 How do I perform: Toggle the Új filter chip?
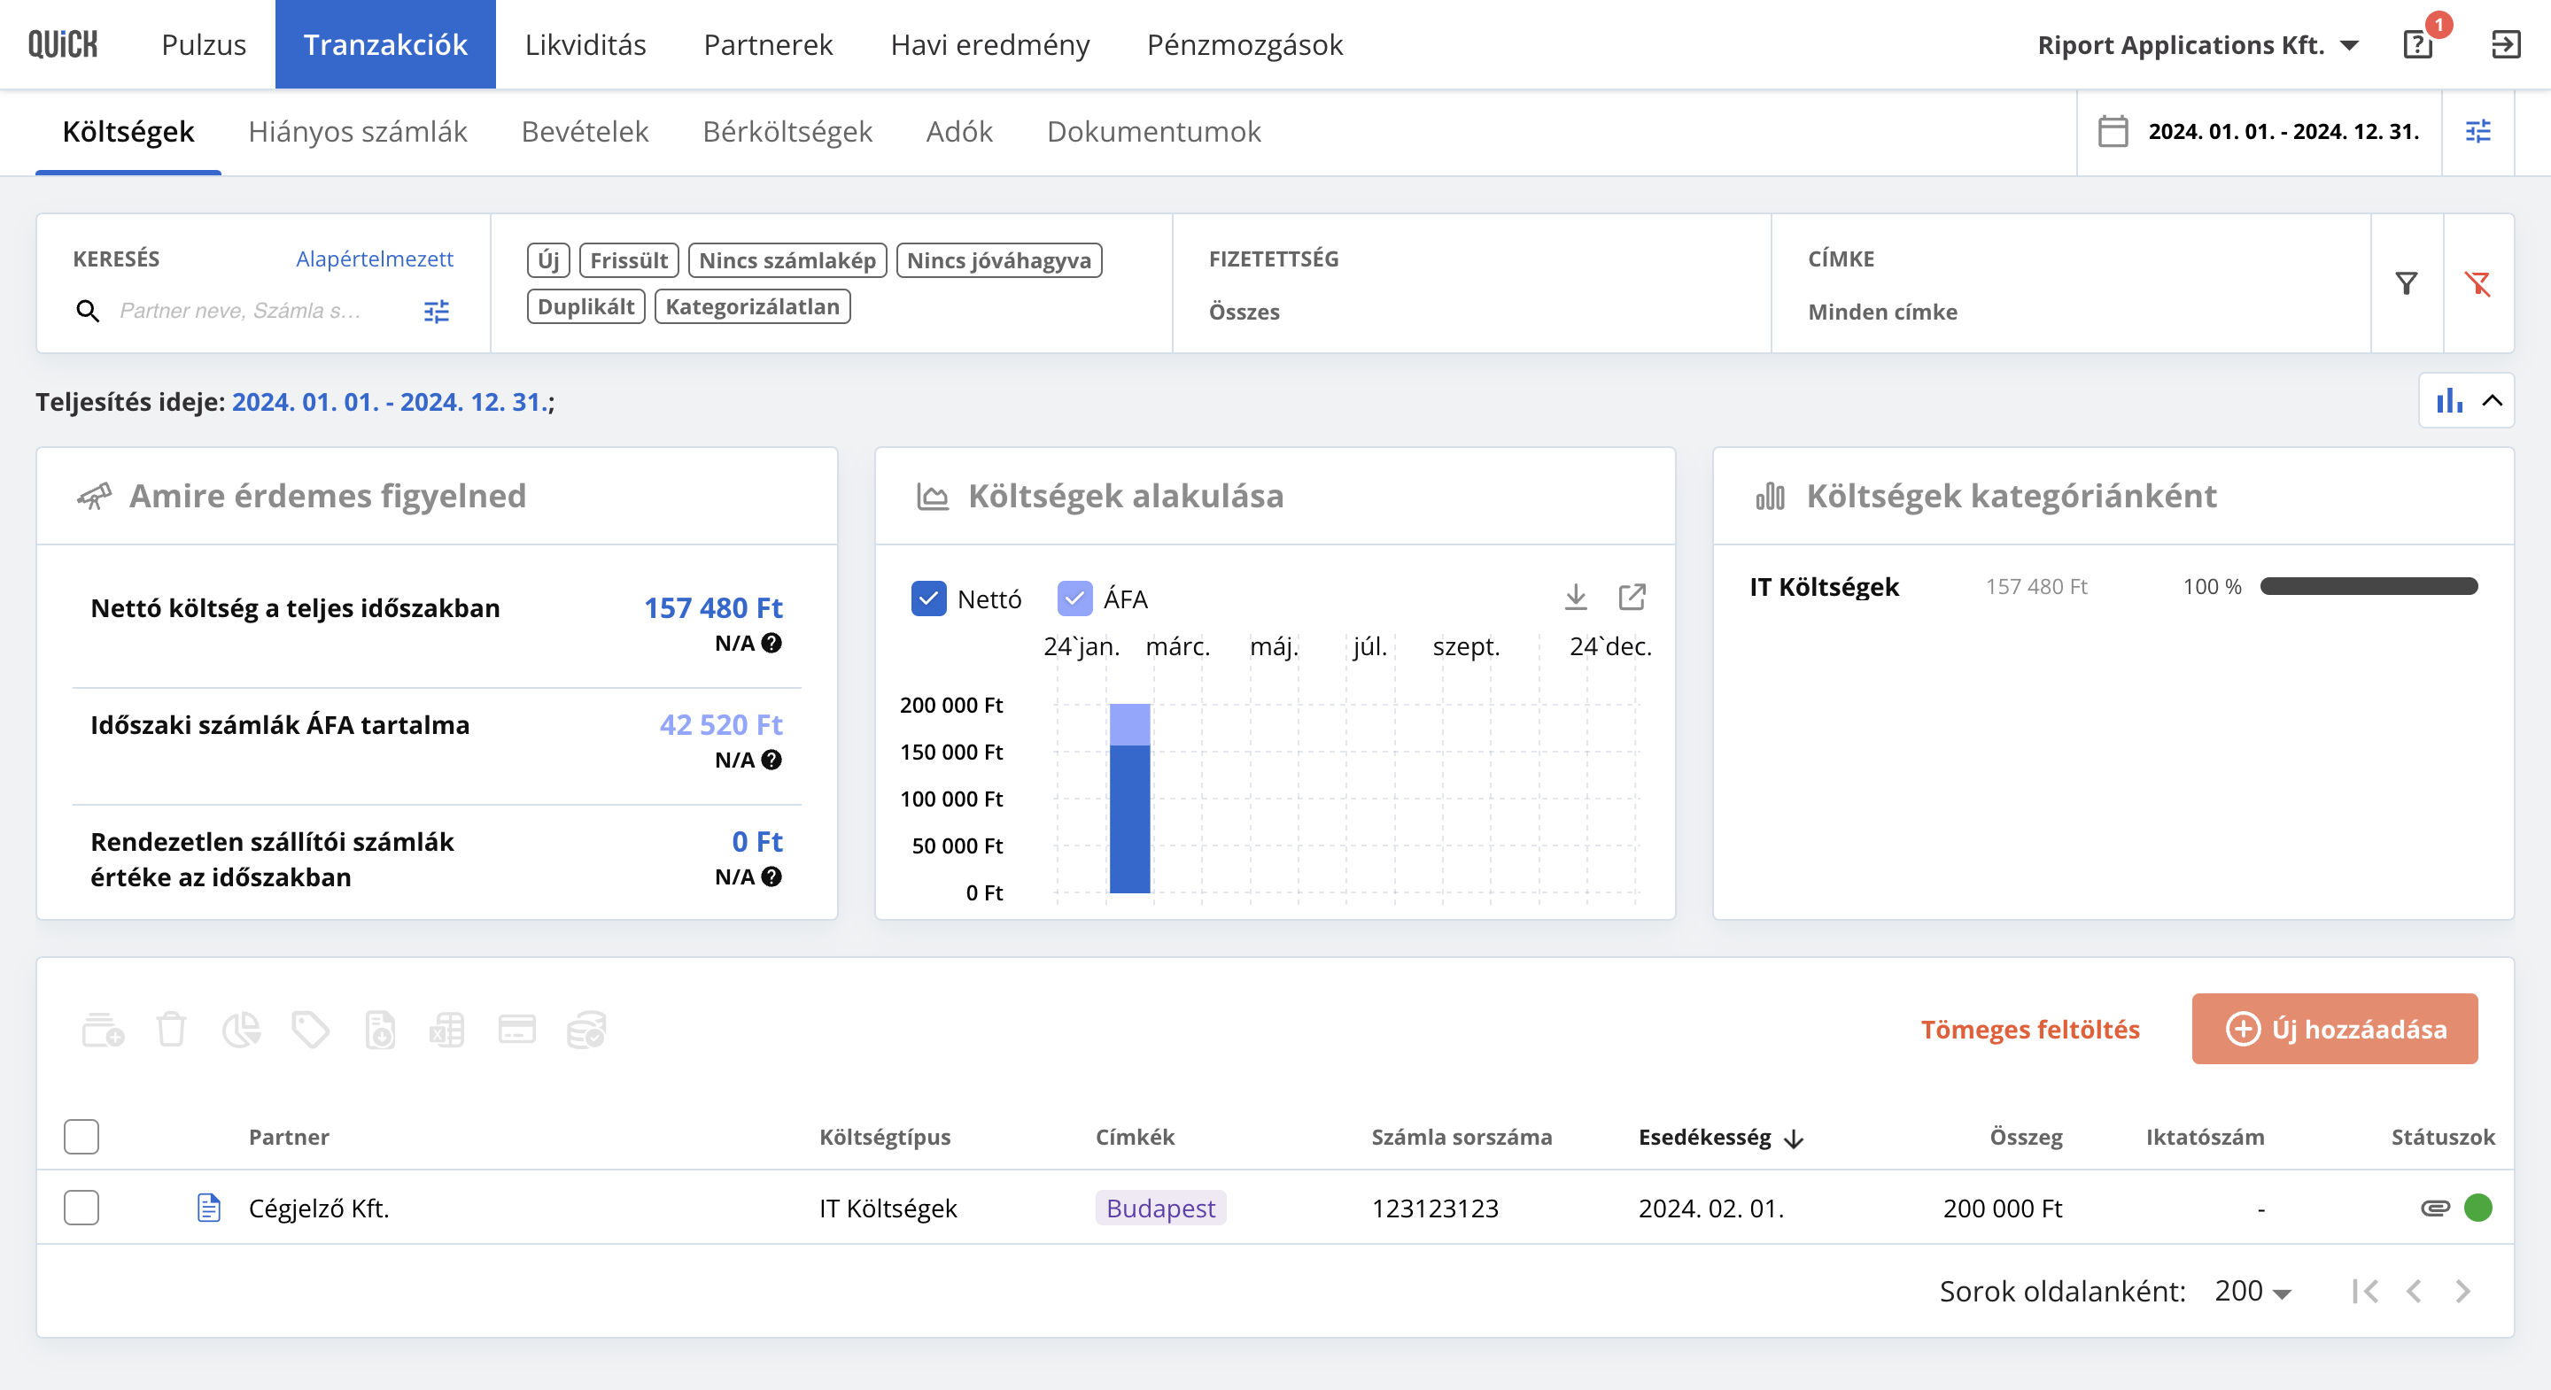click(x=548, y=260)
